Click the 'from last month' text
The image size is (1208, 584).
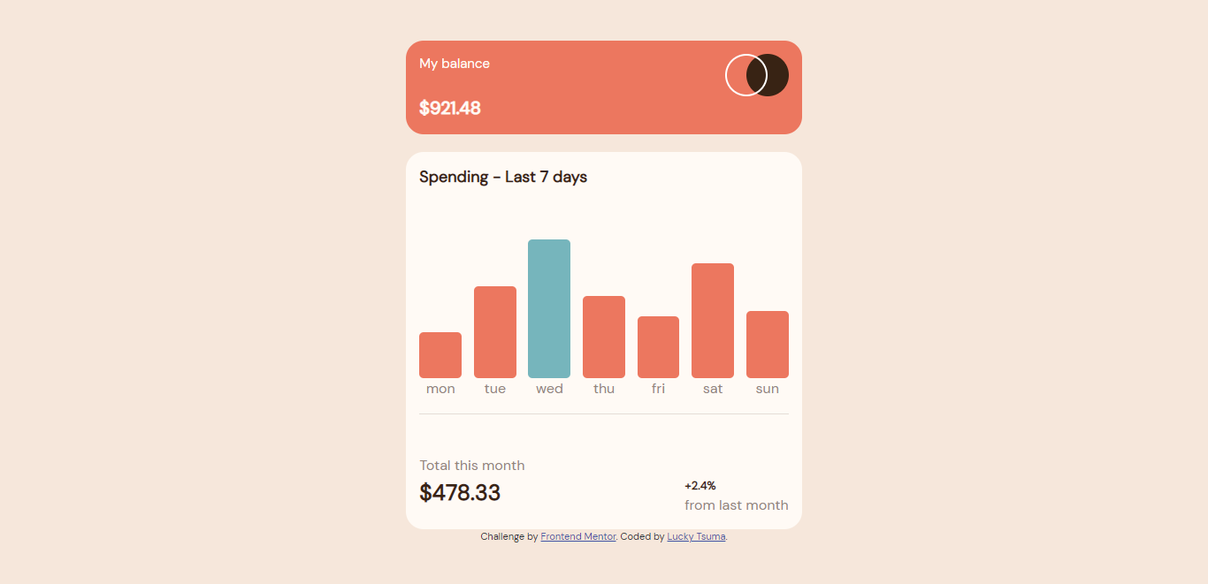click(x=736, y=504)
